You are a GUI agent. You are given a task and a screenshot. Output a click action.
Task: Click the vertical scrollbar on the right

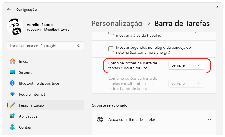tap(222, 112)
